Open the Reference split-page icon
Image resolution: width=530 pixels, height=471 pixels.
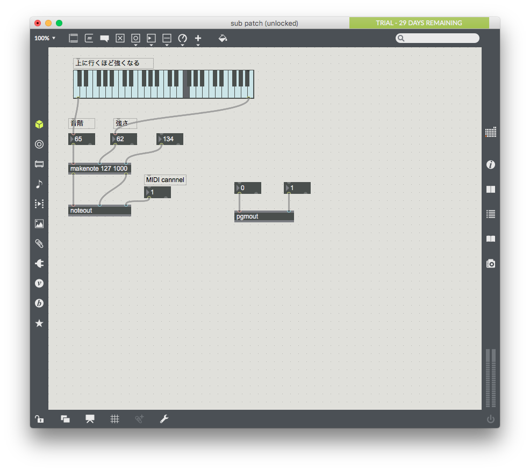tap(491, 190)
